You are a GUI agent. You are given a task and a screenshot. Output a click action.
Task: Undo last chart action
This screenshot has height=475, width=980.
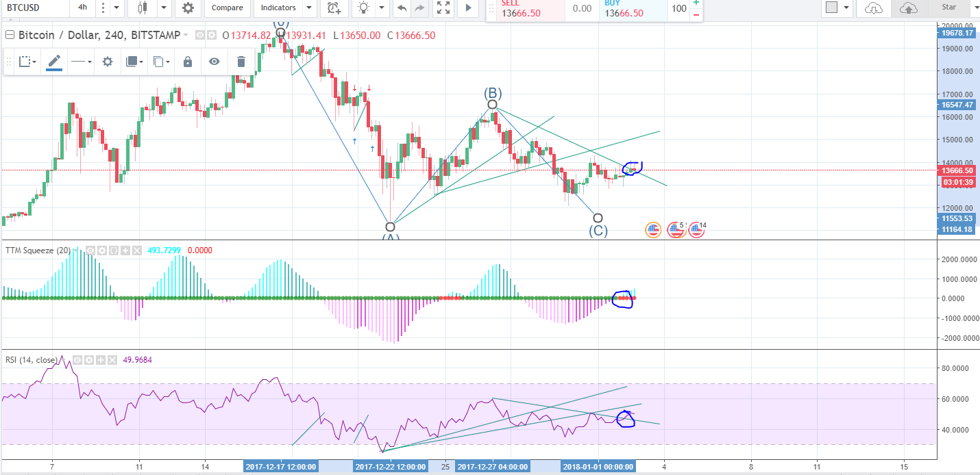(x=402, y=8)
